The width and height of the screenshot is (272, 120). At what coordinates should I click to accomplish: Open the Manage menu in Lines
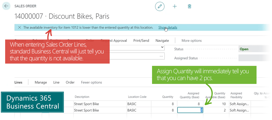[41, 82]
